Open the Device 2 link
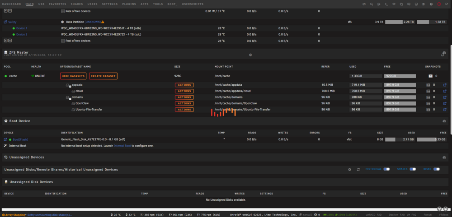452x217 pixels. coord(22,35)
